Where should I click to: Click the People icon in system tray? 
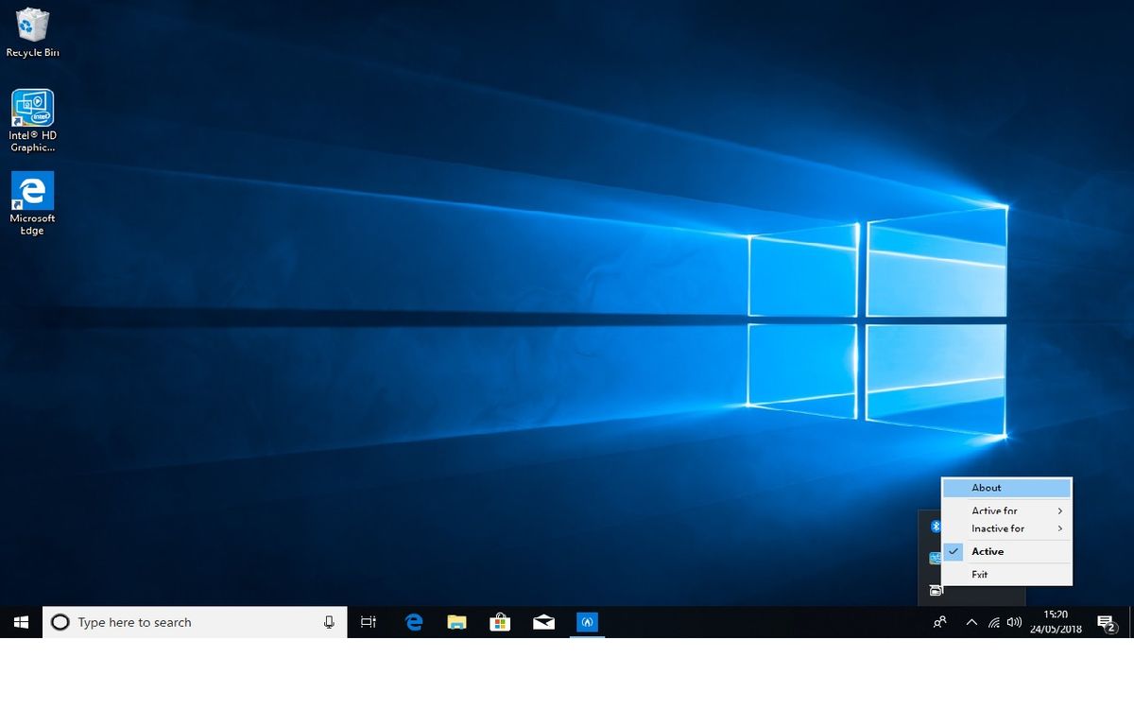coord(938,622)
